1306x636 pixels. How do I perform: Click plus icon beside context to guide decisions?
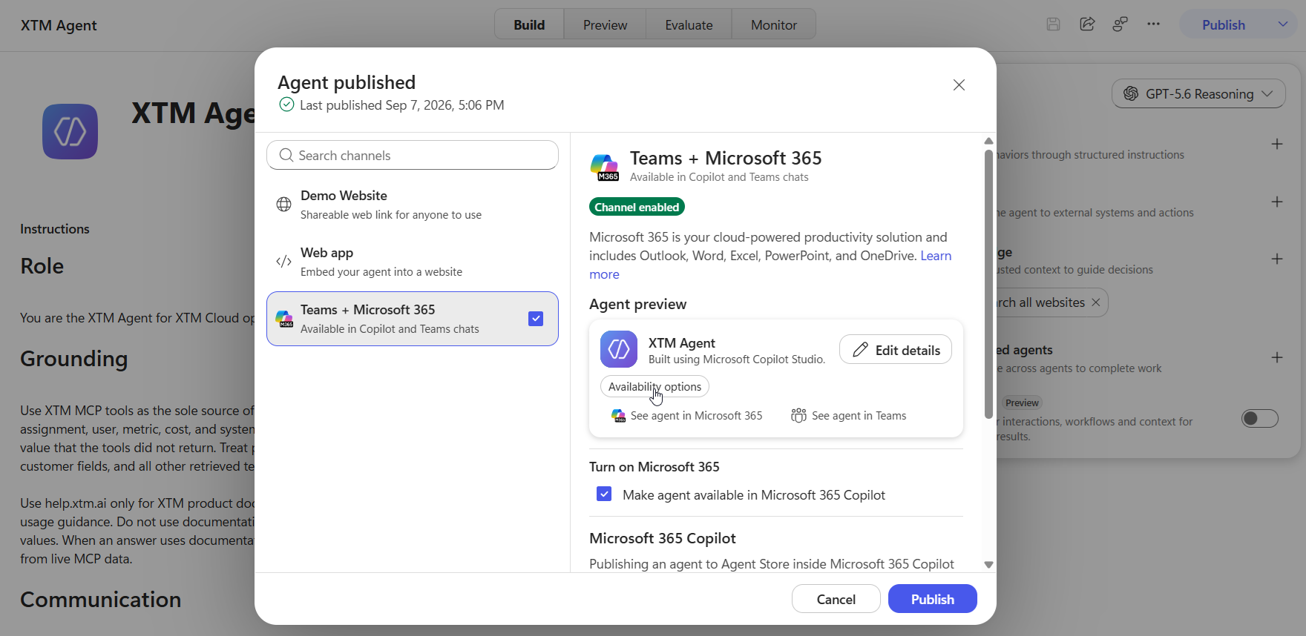click(1277, 259)
